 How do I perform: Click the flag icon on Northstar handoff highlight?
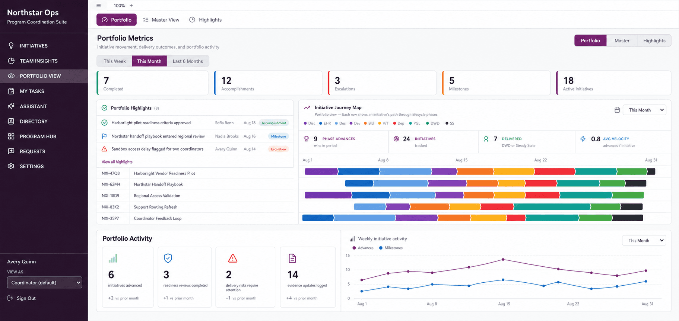coord(104,136)
